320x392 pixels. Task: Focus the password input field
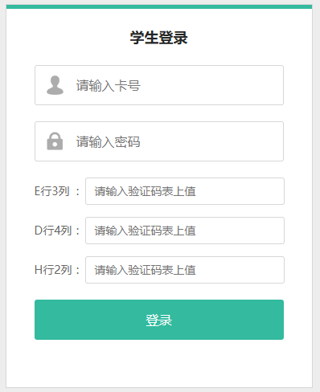pos(159,141)
